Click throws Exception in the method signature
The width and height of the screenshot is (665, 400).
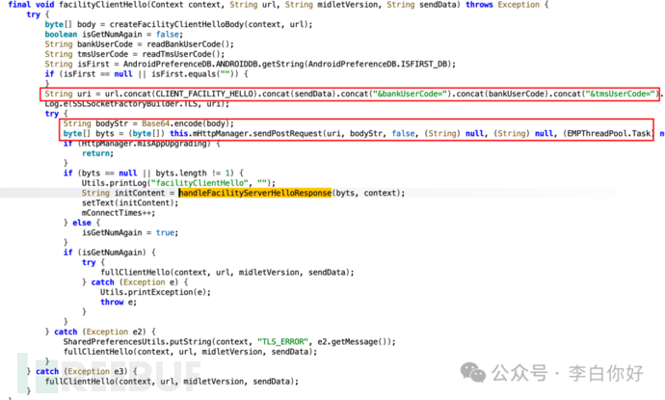[x=502, y=5]
